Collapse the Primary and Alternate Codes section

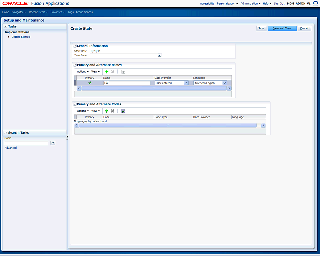click(x=75, y=104)
